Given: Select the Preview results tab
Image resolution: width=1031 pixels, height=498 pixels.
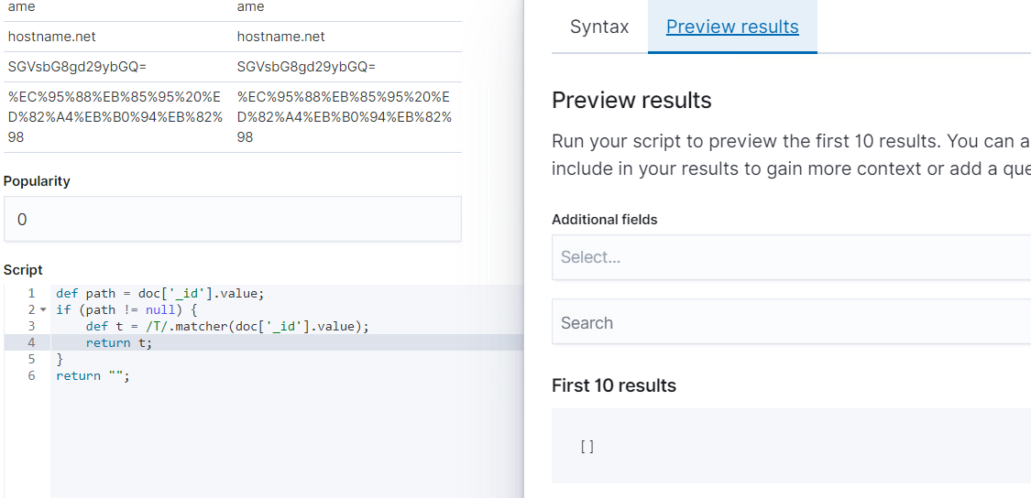Looking at the screenshot, I should pyautogui.click(x=732, y=27).
